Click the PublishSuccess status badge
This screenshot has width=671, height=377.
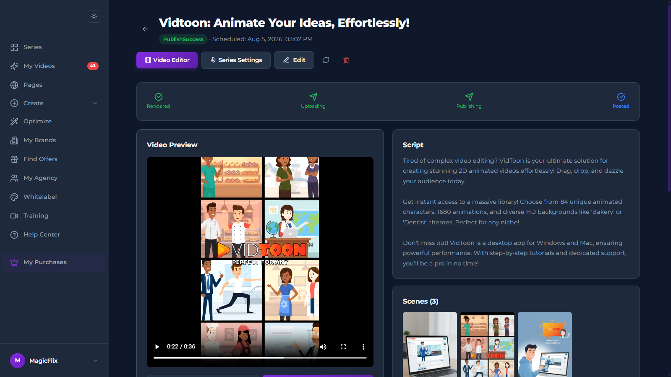183,39
